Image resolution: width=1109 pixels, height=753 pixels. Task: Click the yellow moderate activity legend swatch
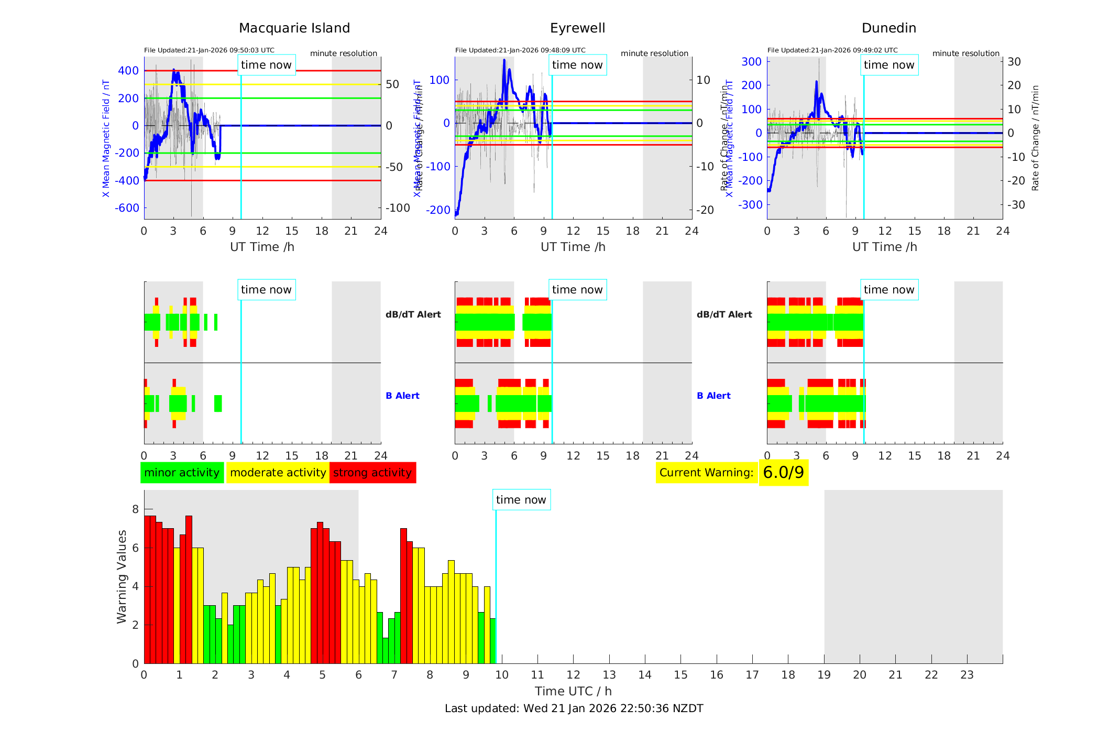click(x=278, y=473)
